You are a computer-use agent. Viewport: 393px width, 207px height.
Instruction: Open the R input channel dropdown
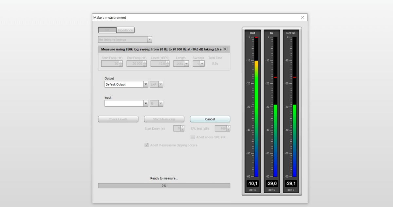click(x=157, y=103)
